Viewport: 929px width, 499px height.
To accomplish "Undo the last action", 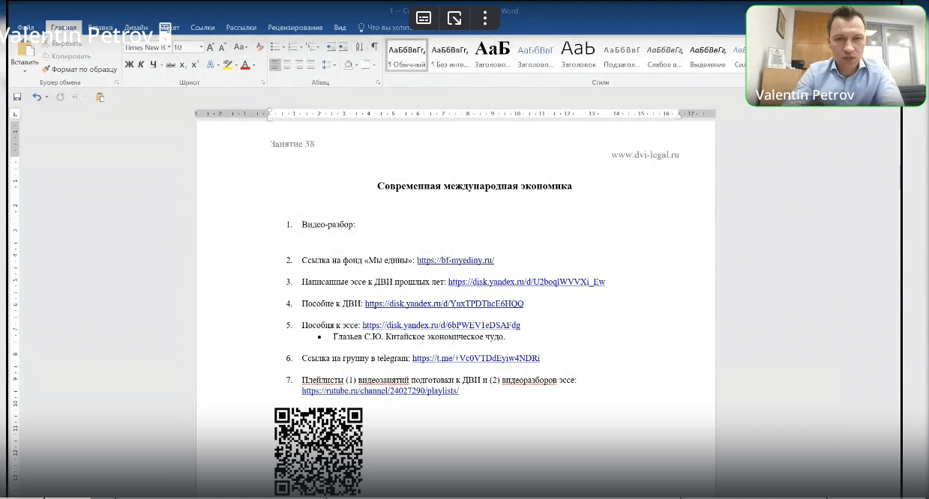I will point(37,97).
